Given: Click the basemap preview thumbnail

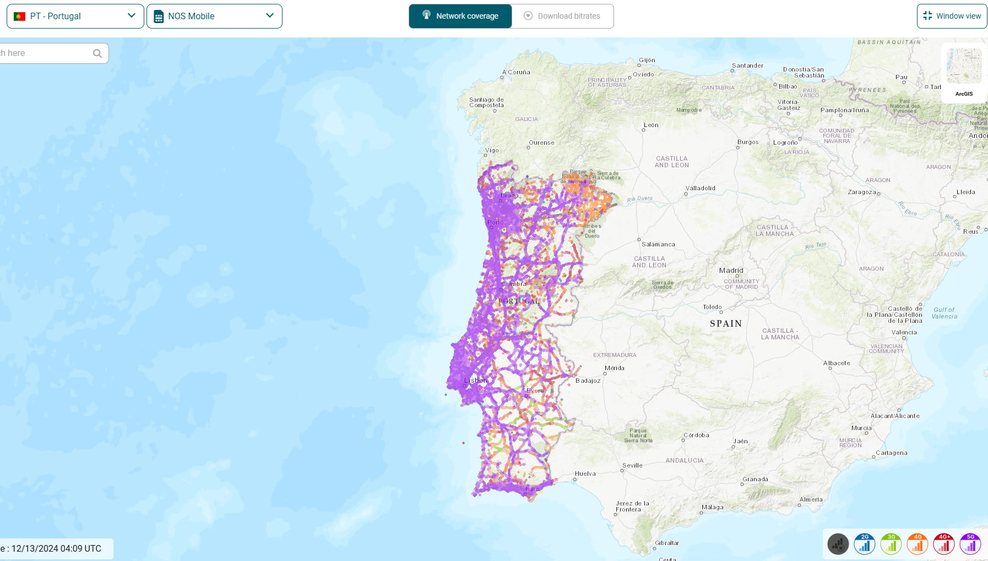Looking at the screenshot, I should coord(963,65).
